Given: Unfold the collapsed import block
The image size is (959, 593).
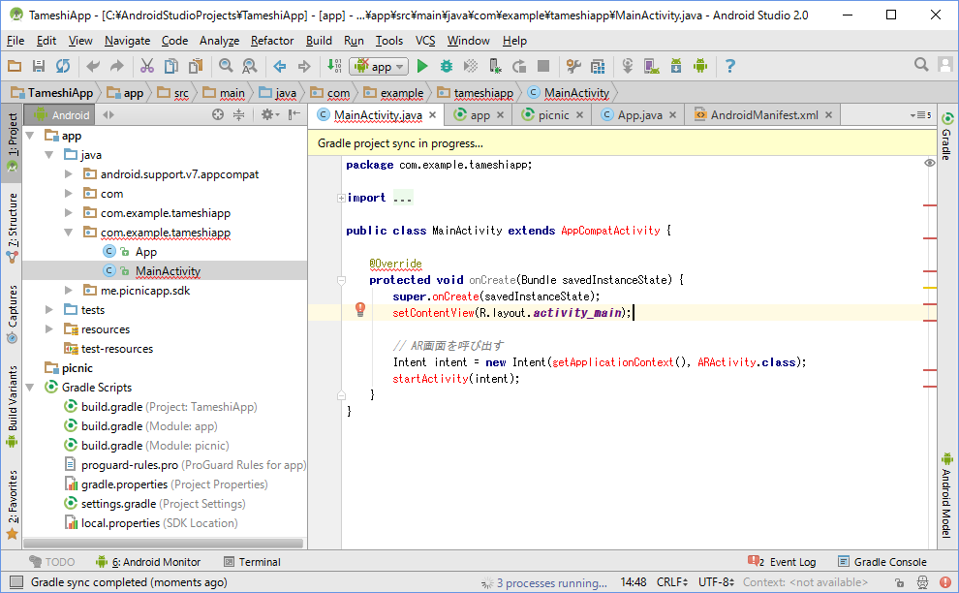Looking at the screenshot, I should click(x=341, y=198).
